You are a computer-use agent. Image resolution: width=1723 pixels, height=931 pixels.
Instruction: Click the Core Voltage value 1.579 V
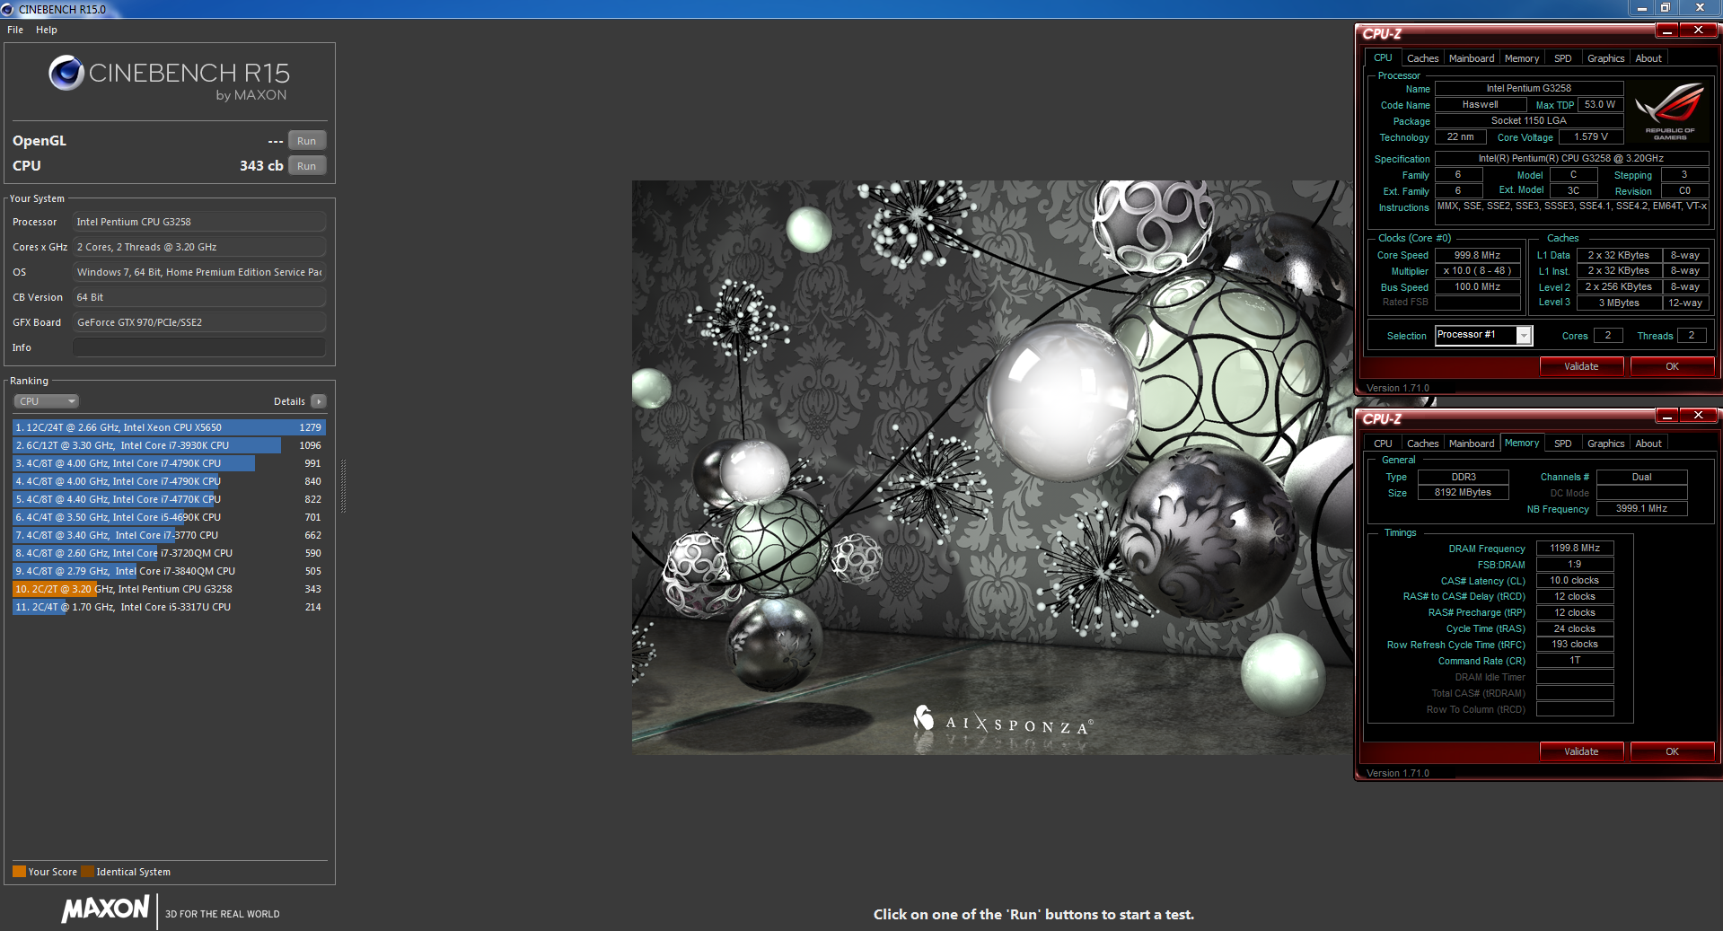pyautogui.click(x=1591, y=137)
